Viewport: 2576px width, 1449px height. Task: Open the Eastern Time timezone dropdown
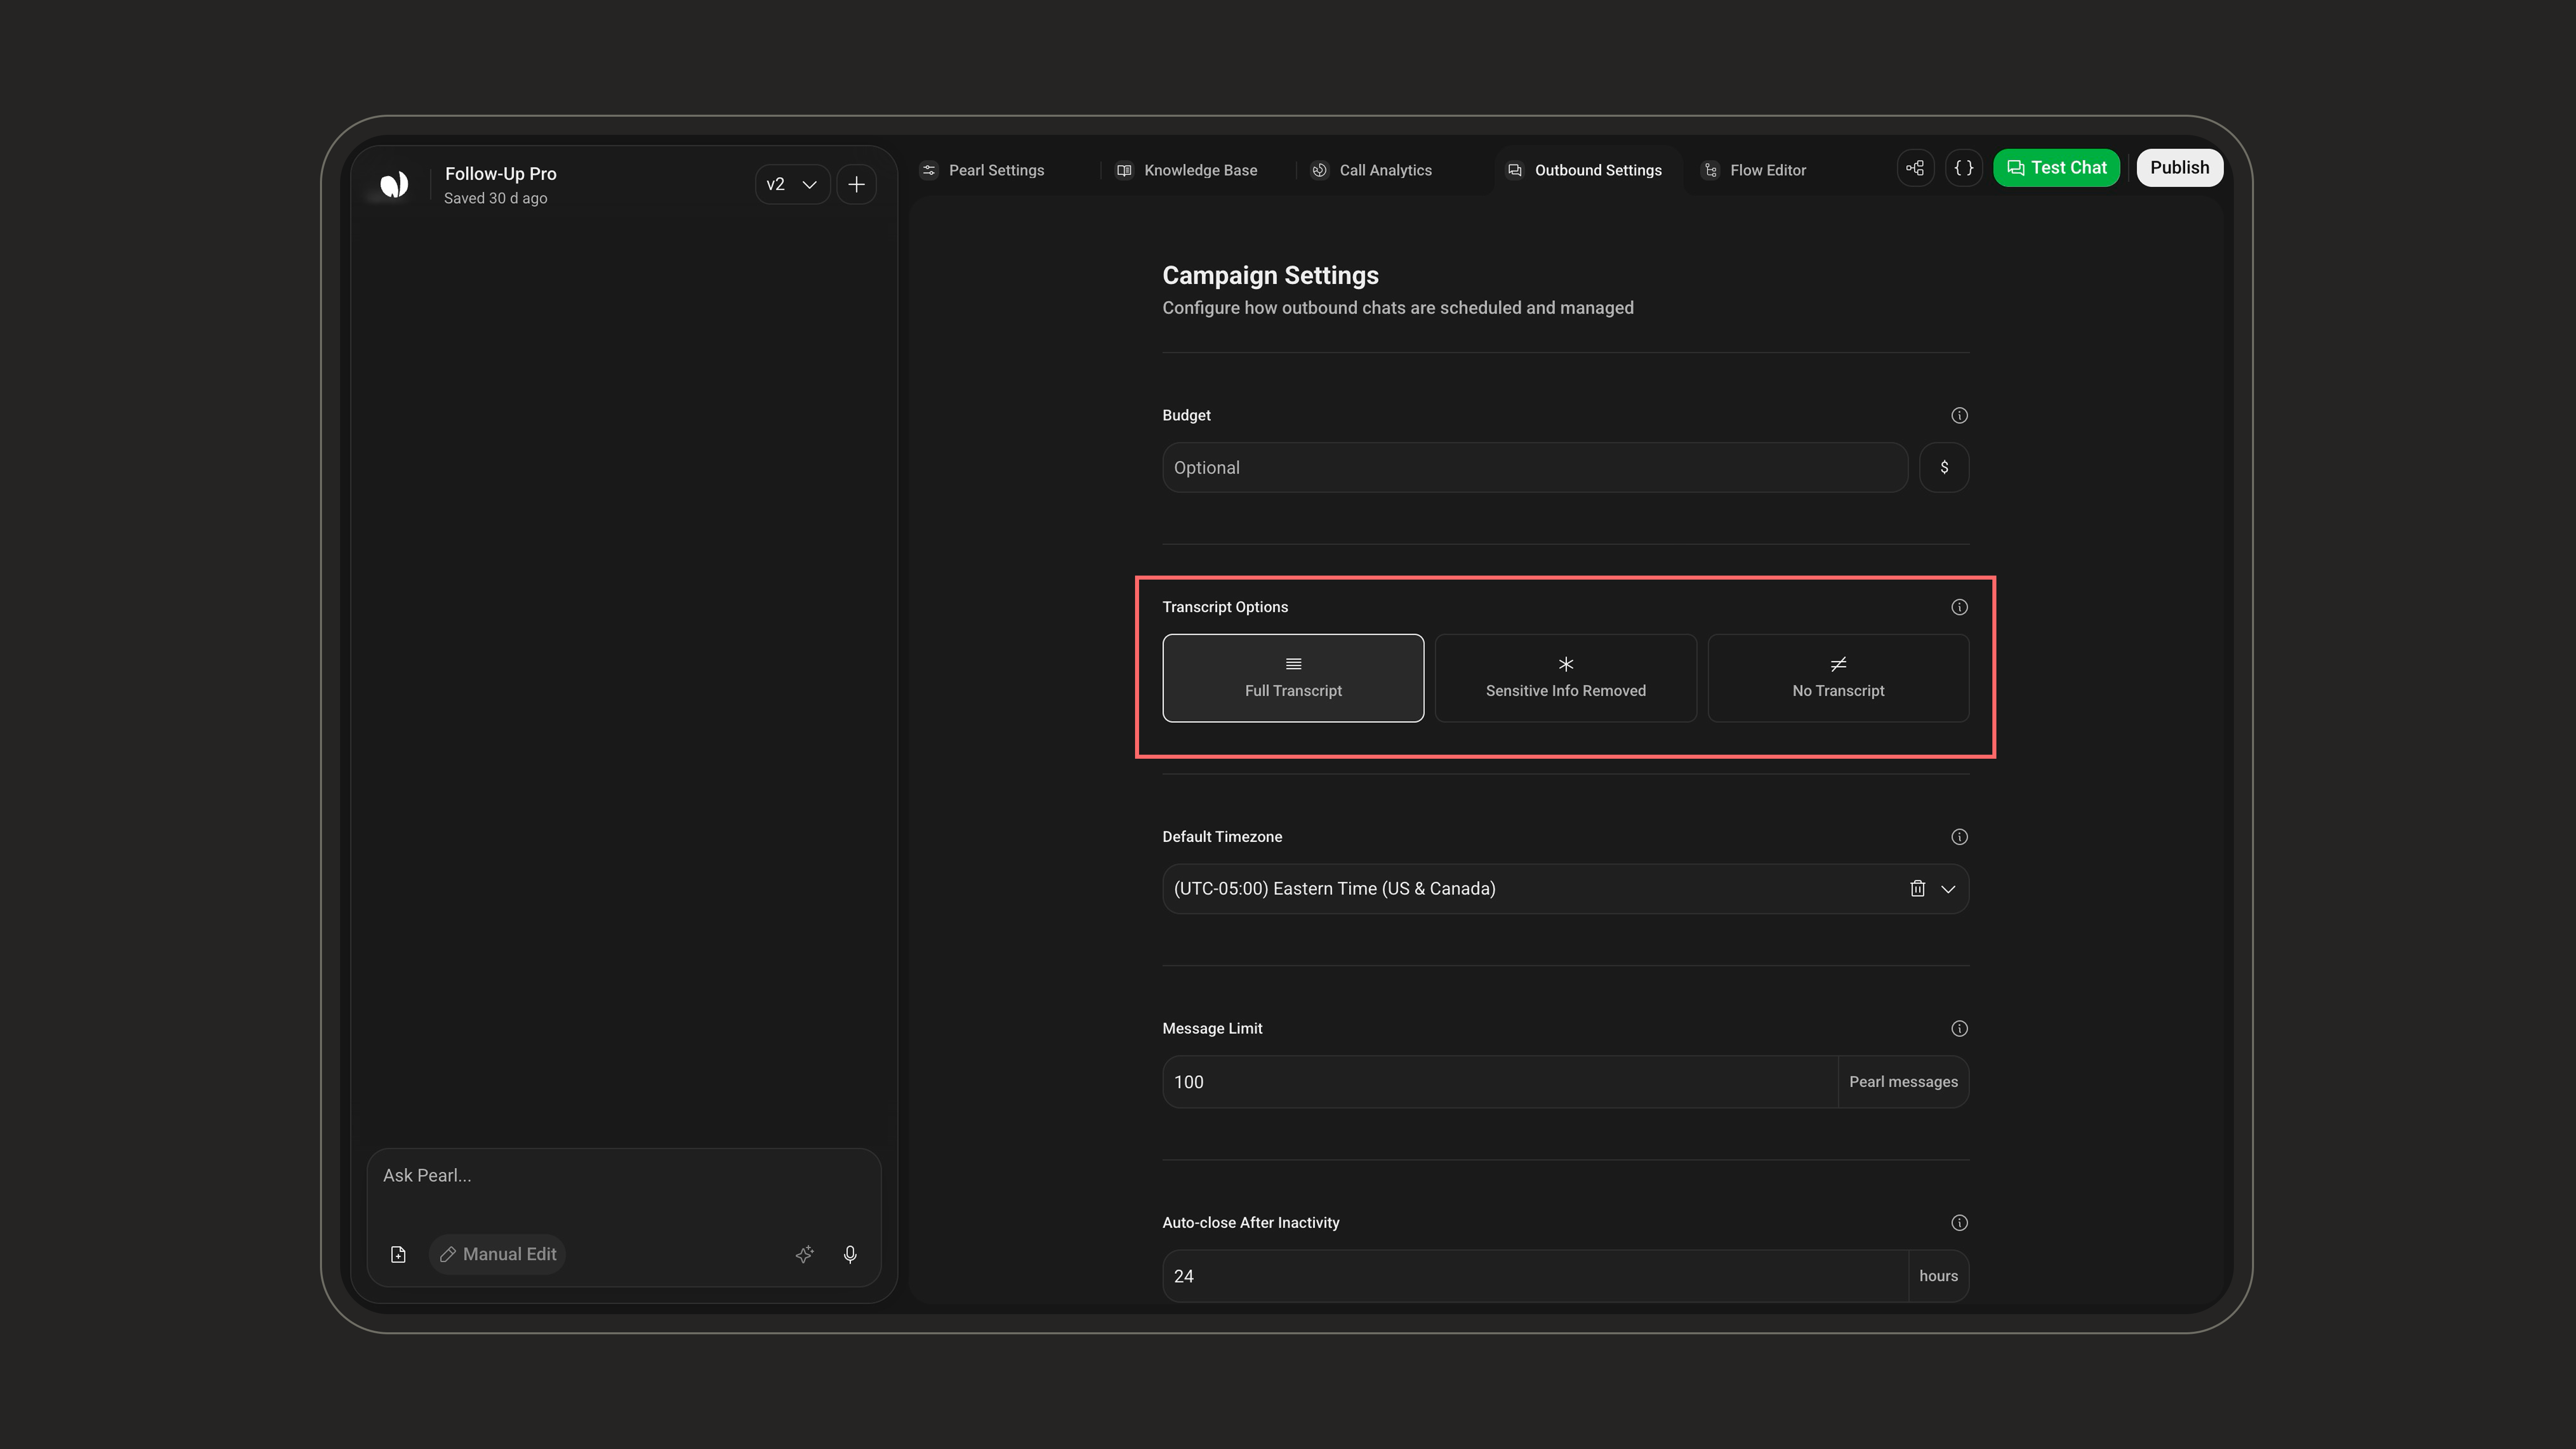pos(1565,889)
